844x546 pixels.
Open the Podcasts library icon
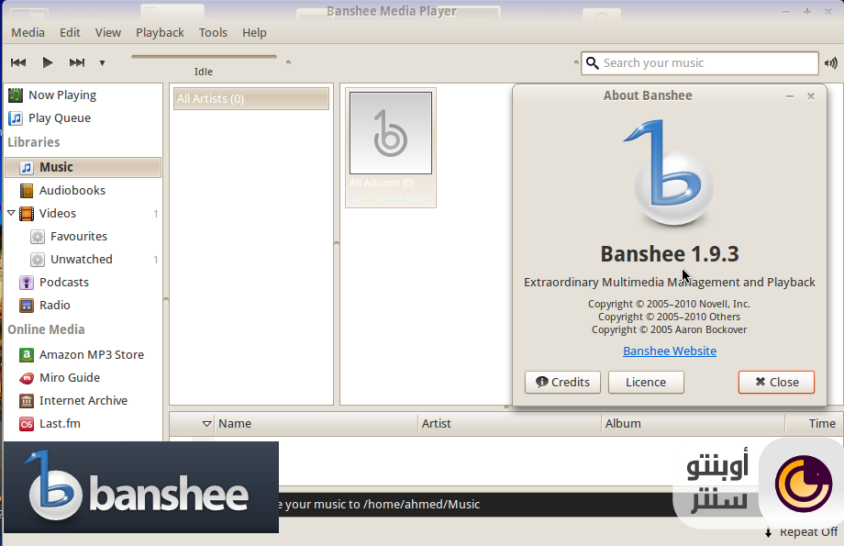point(28,282)
